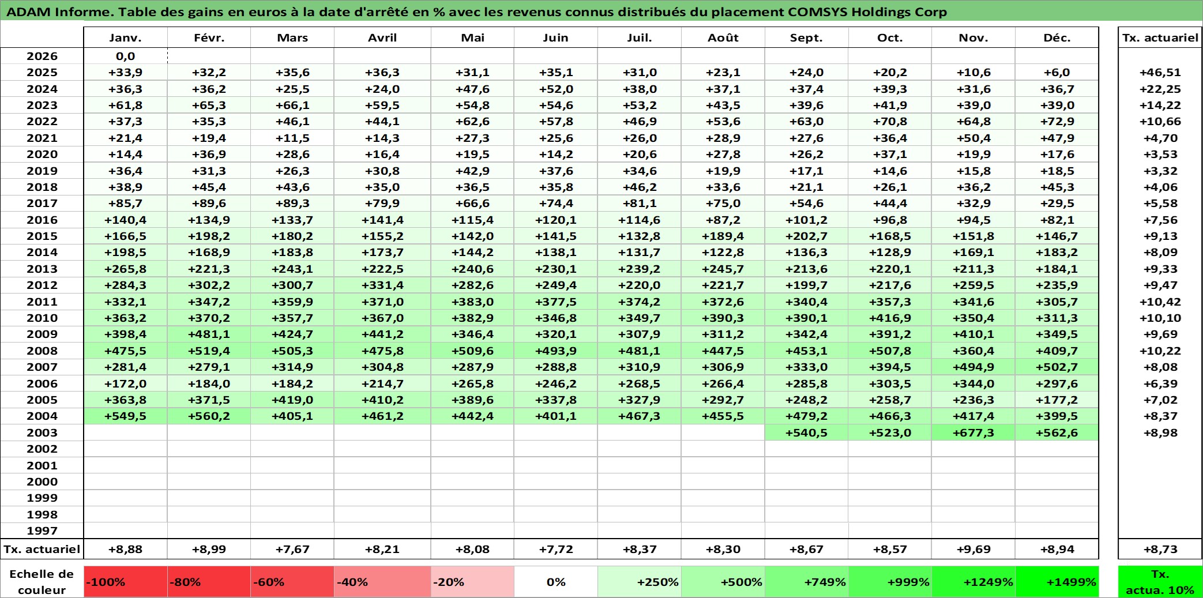This screenshot has width=1203, height=598.
Task: Click the Tx. actua. 10% green box
Action: click(x=1160, y=581)
